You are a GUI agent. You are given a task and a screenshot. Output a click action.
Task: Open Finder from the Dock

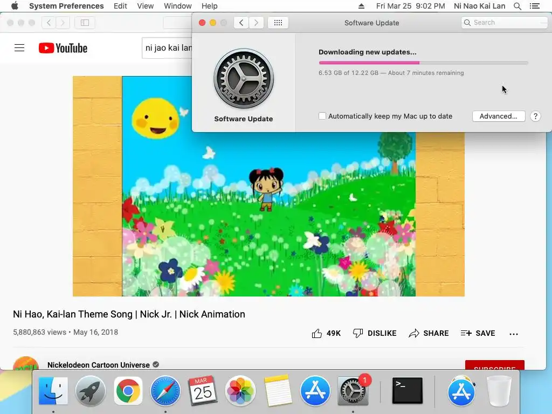tap(53, 391)
